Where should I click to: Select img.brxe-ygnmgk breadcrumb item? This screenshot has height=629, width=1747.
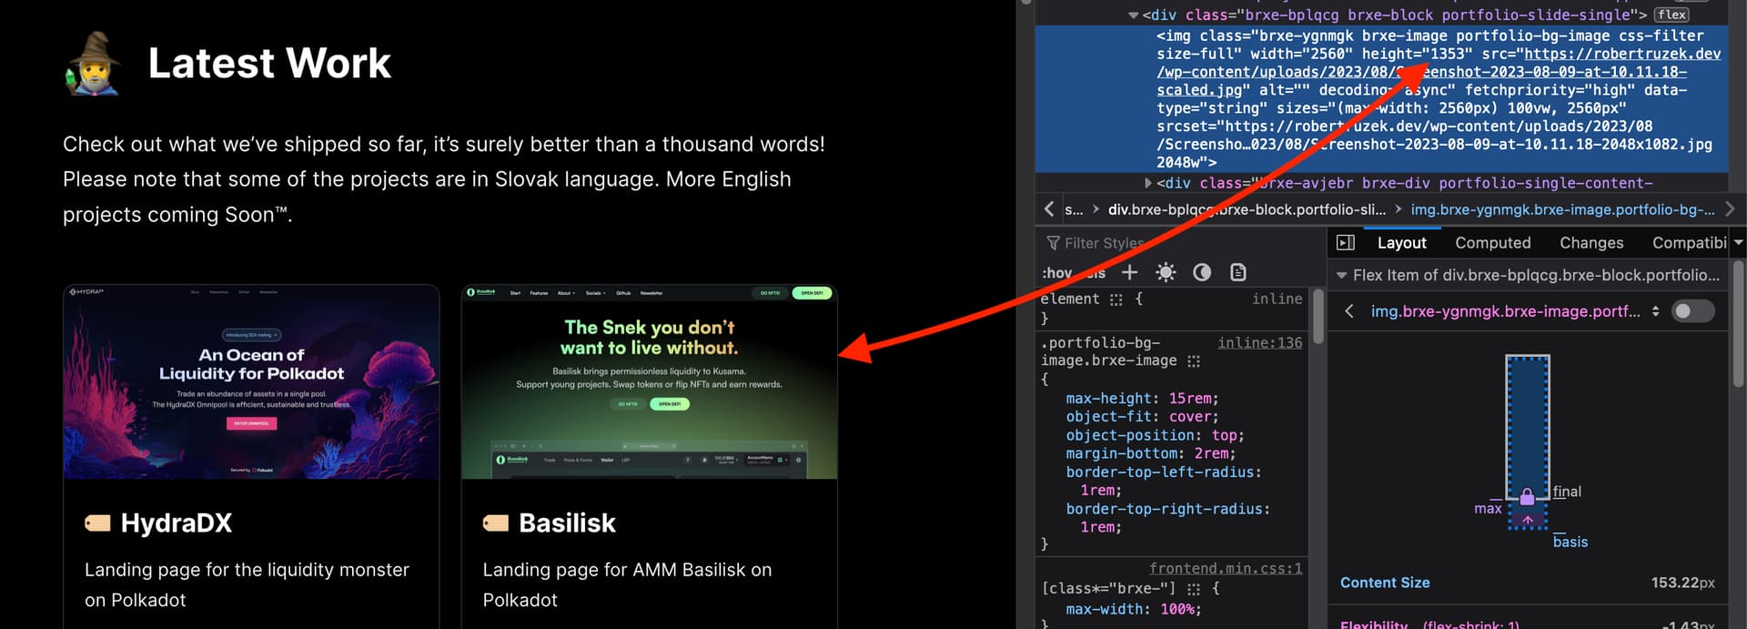pyautogui.click(x=1562, y=209)
